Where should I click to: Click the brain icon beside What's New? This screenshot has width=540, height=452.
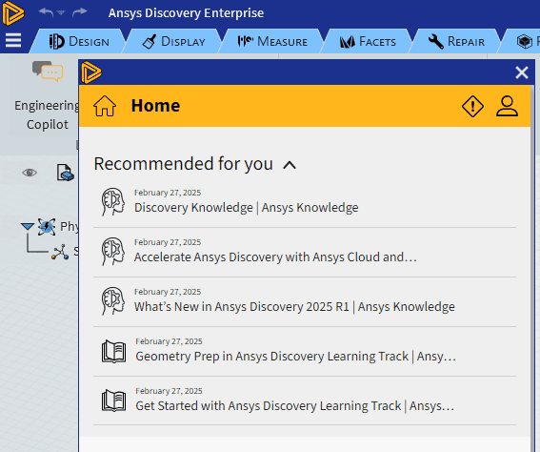click(113, 301)
